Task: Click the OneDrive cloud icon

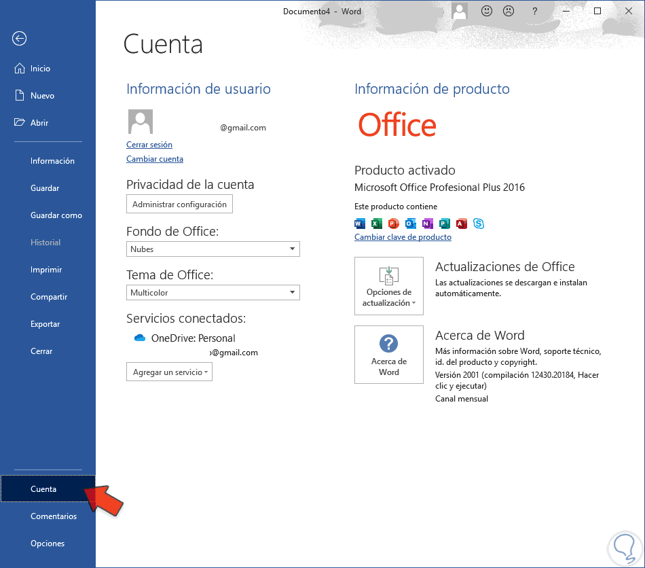Action: click(x=140, y=338)
